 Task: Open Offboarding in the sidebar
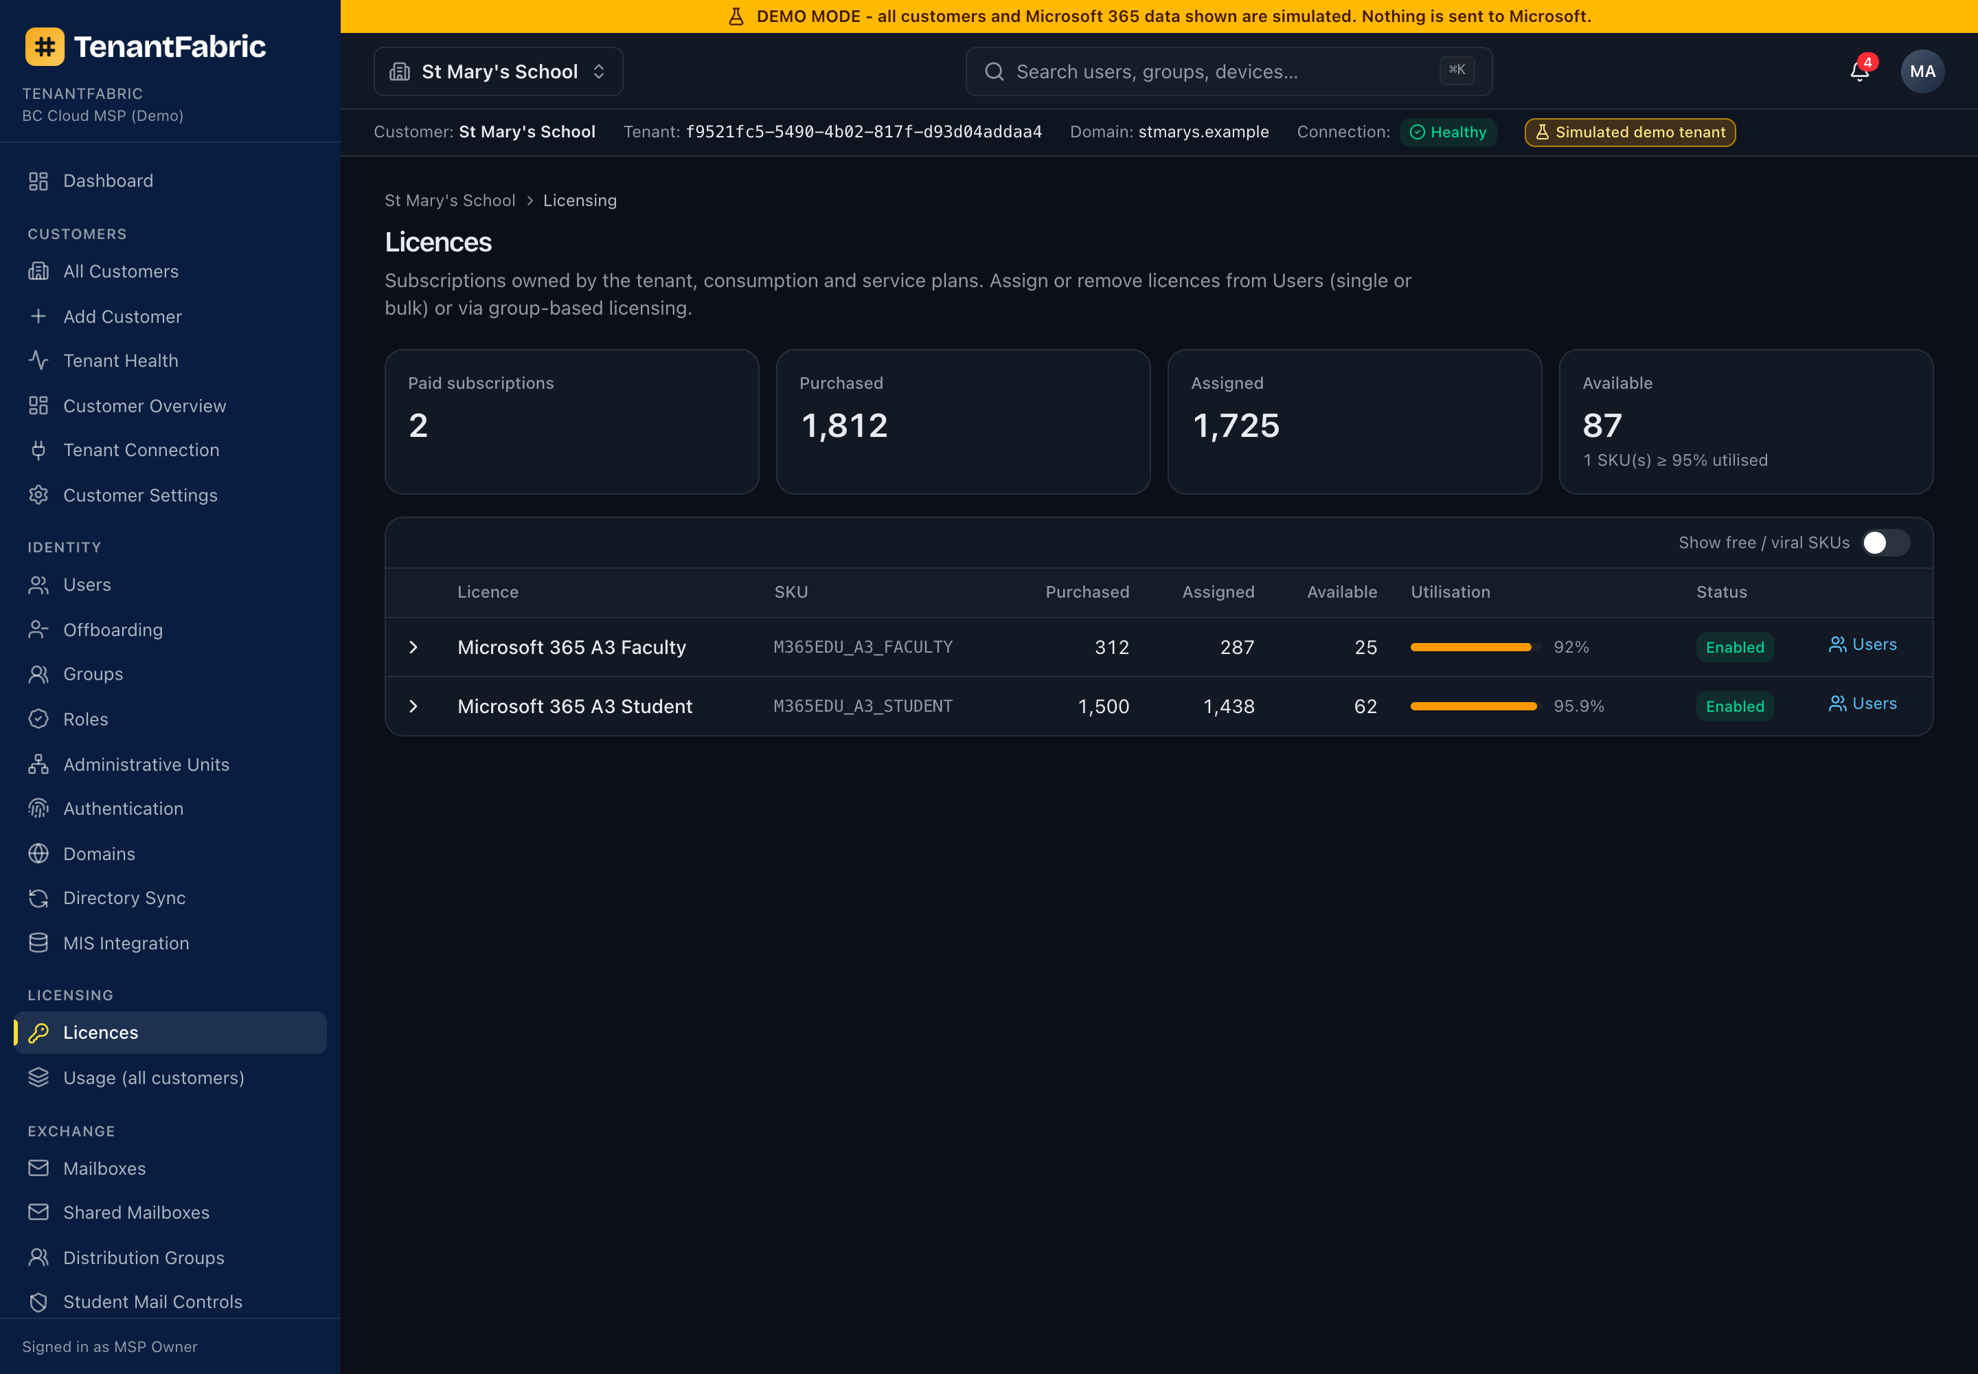pos(170,629)
